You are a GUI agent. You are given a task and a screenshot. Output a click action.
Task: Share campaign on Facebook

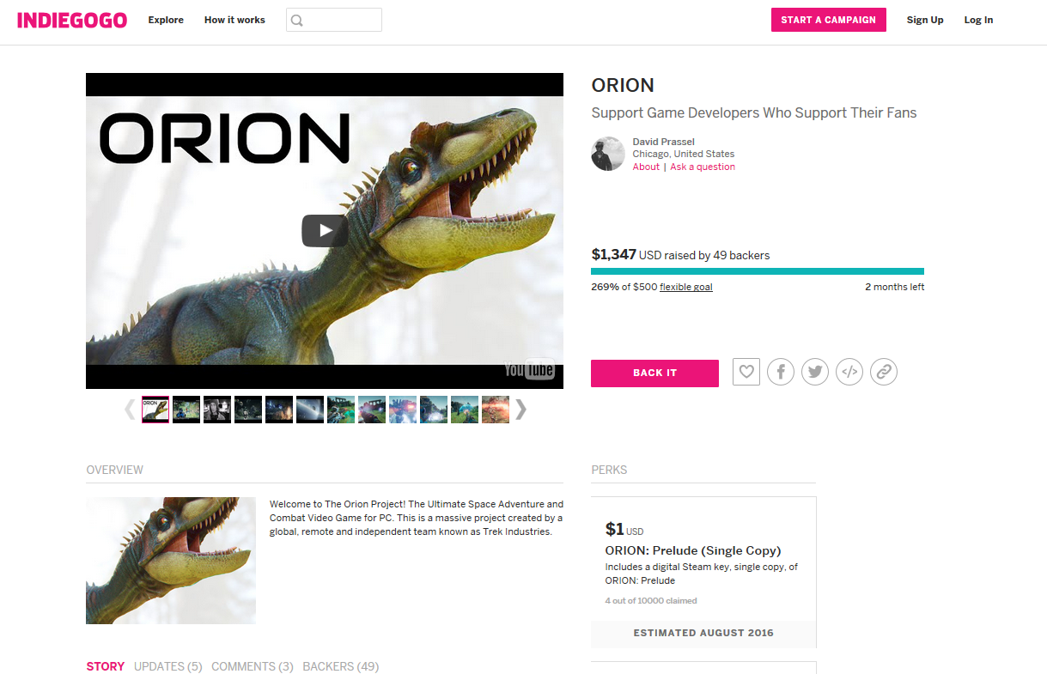[781, 372]
